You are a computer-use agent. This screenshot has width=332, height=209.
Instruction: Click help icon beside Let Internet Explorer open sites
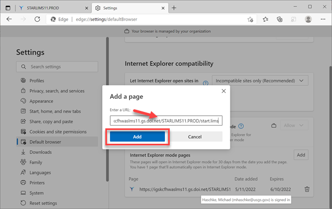coord(205,83)
